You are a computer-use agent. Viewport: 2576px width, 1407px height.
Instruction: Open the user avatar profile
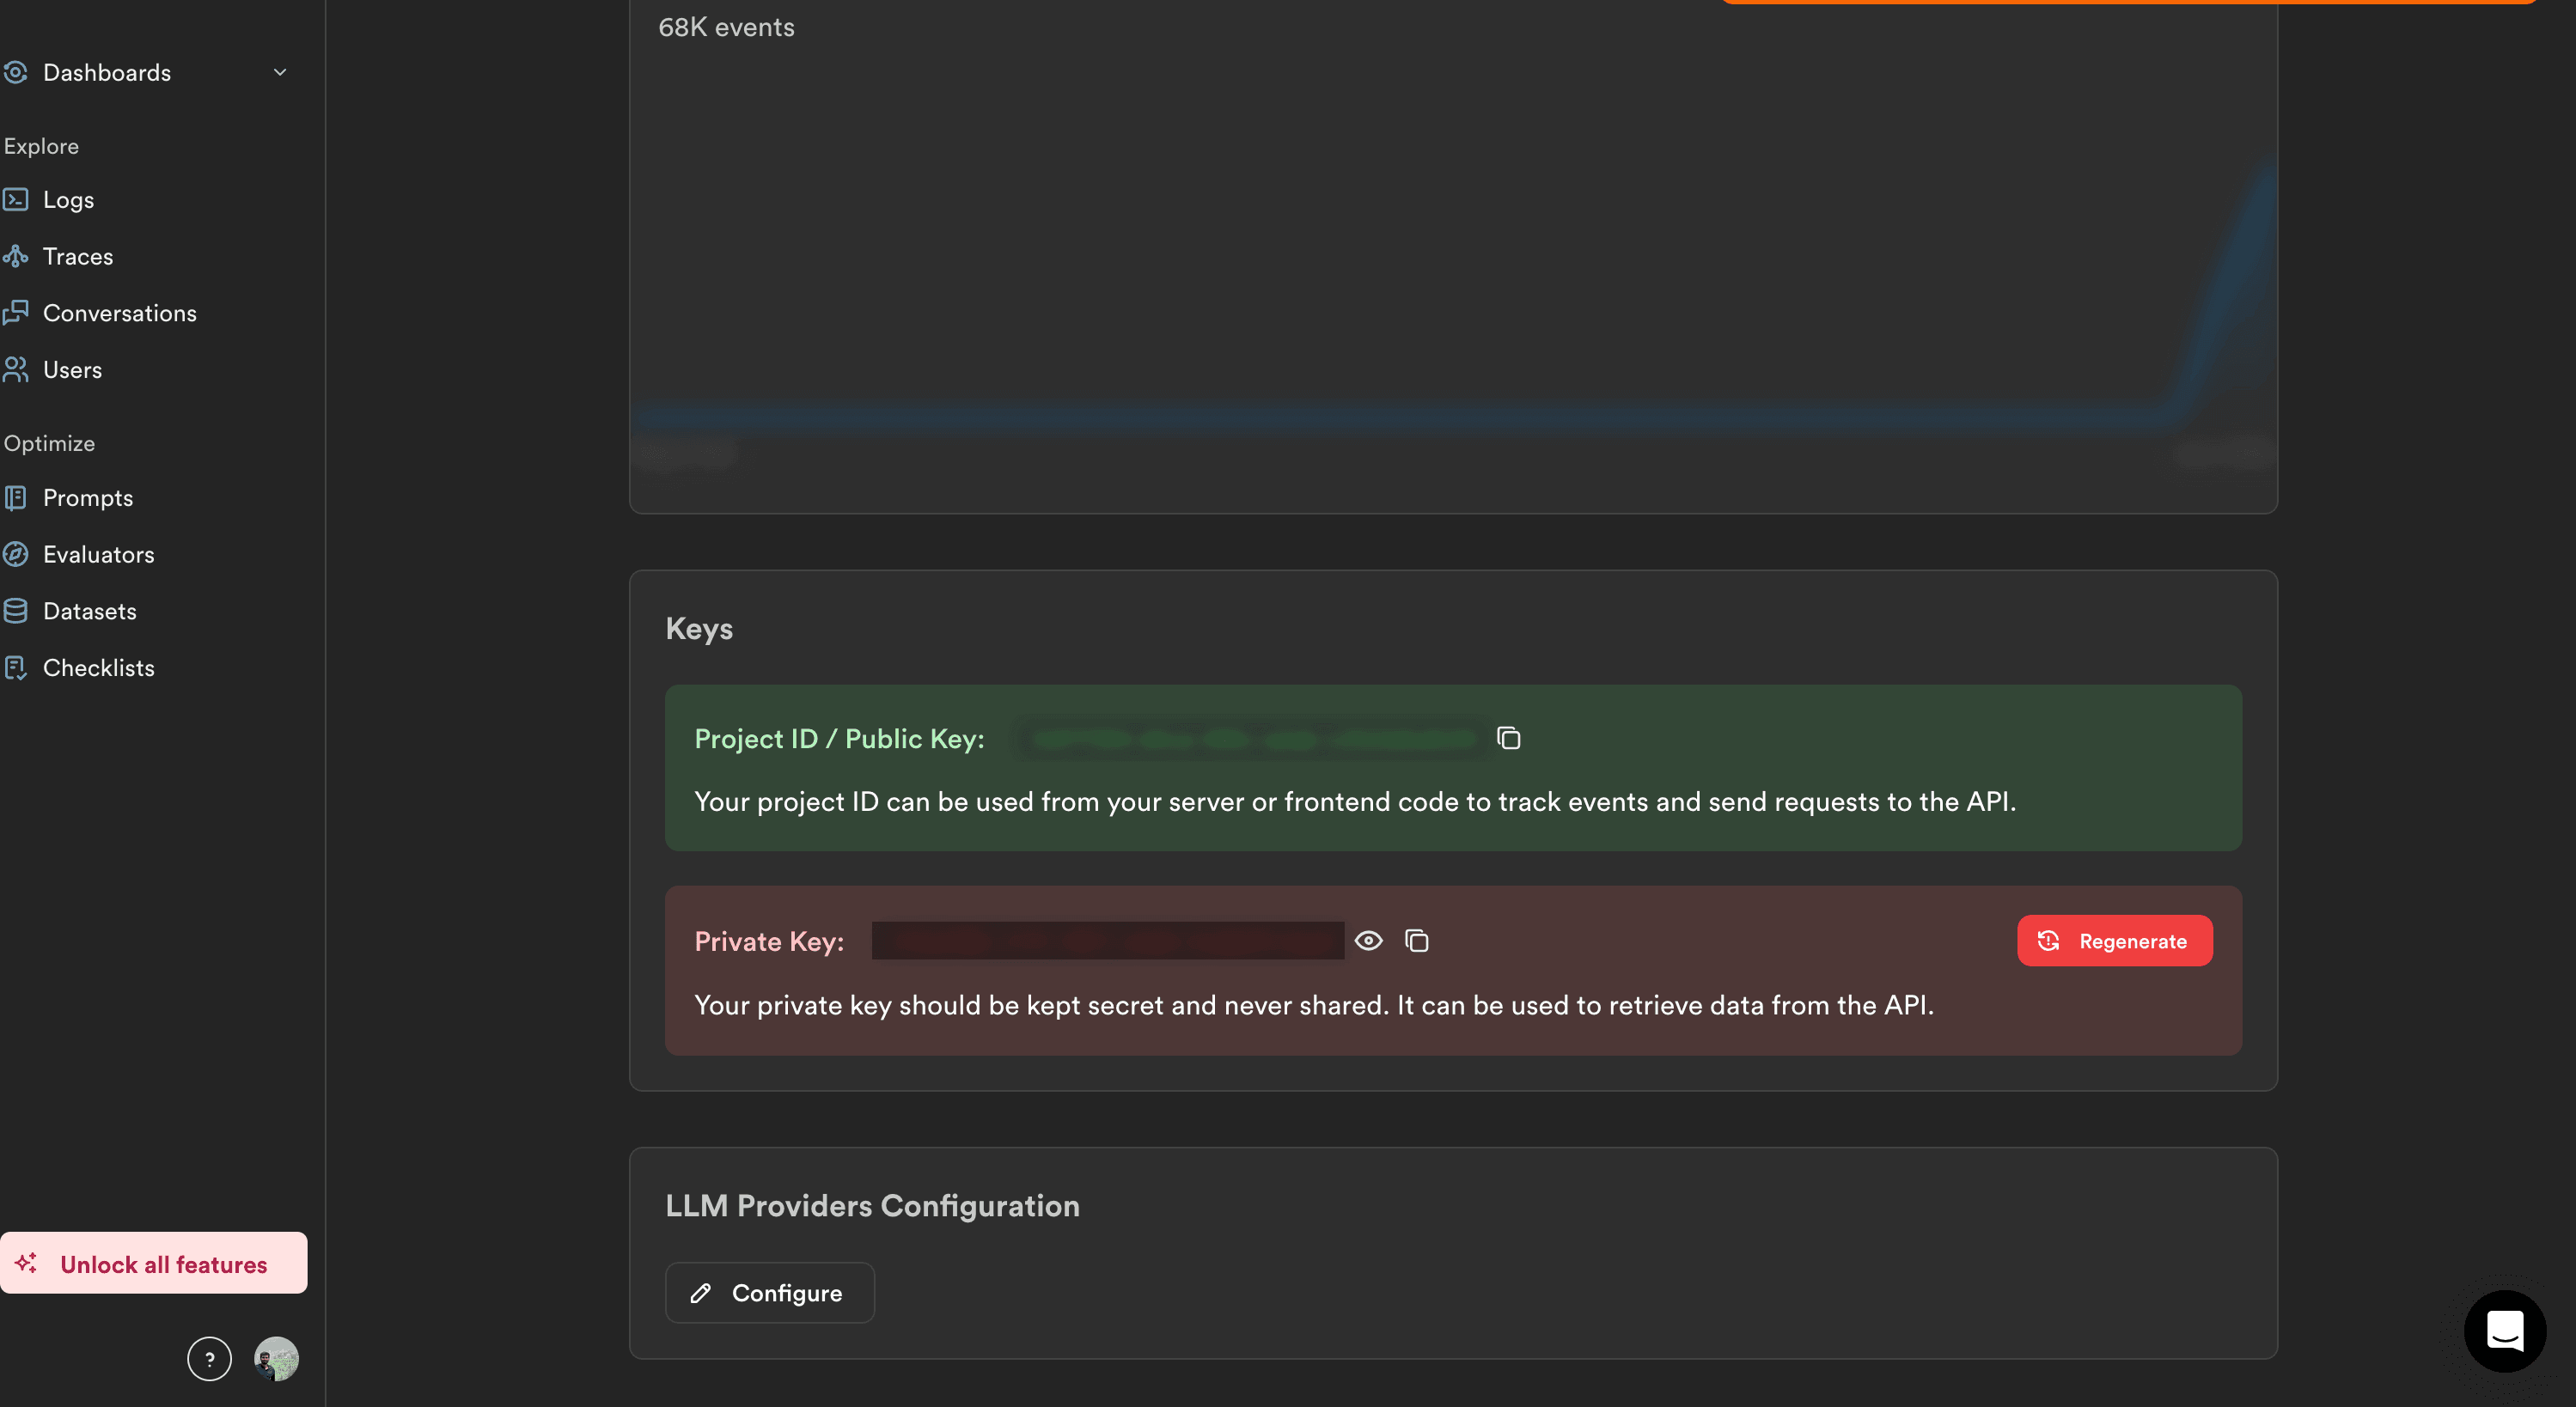[x=276, y=1358]
